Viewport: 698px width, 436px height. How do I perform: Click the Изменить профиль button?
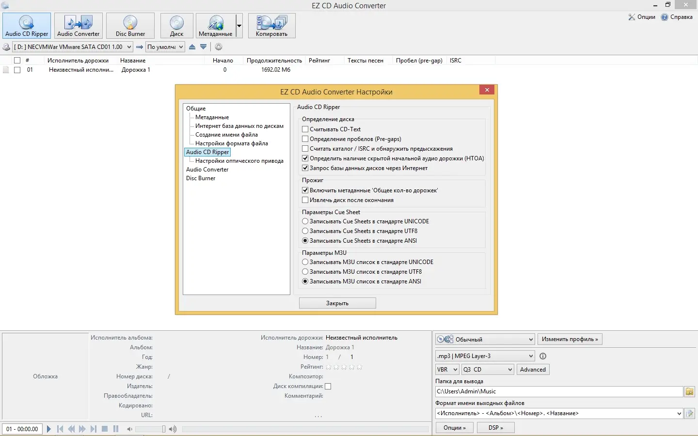[x=570, y=339]
